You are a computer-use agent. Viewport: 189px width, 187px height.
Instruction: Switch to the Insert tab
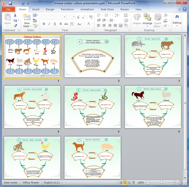click(x=36, y=9)
